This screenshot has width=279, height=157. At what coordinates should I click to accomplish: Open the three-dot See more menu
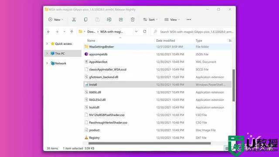(x=189, y=20)
